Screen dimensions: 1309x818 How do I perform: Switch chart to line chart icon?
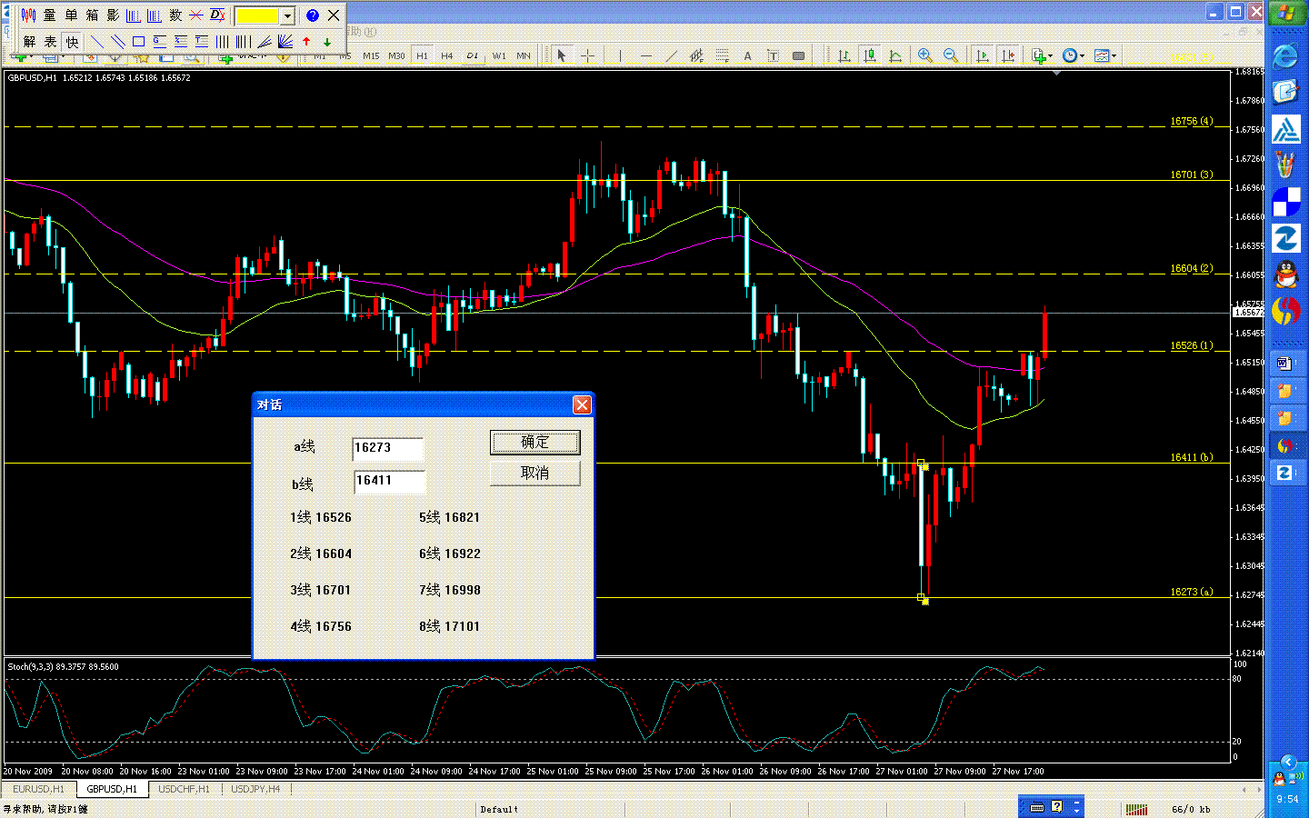(x=895, y=56)
